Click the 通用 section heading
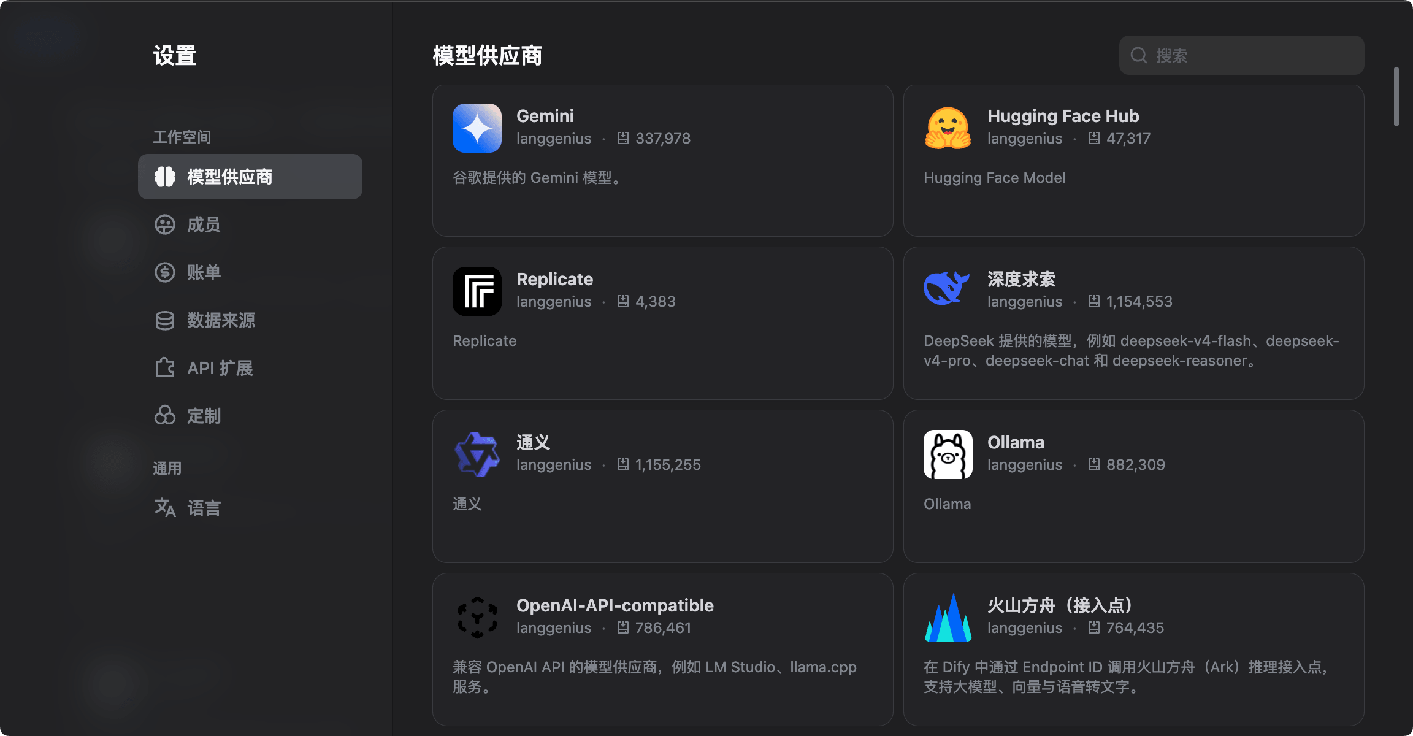Image resolution: width=1413 pixels, height=736 pixels. 167,468
